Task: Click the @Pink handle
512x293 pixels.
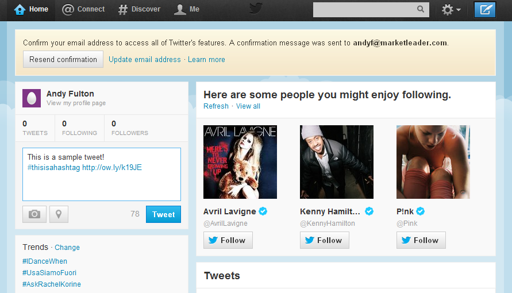Action: (x=407, y=223)
